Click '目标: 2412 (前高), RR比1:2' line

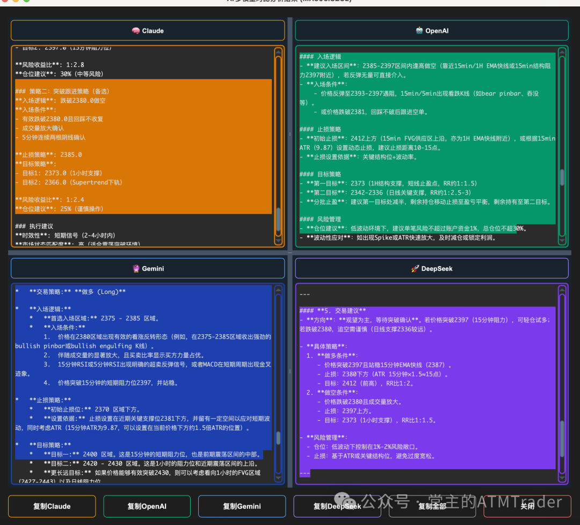point(366,384)
